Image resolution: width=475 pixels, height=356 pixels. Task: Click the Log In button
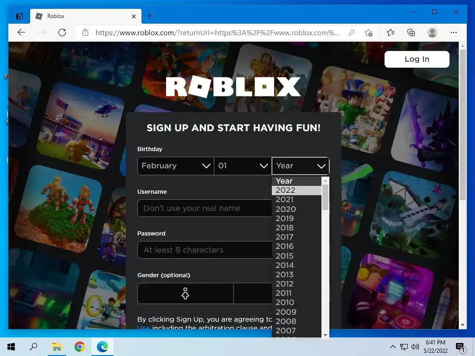[x=417, y=59]
